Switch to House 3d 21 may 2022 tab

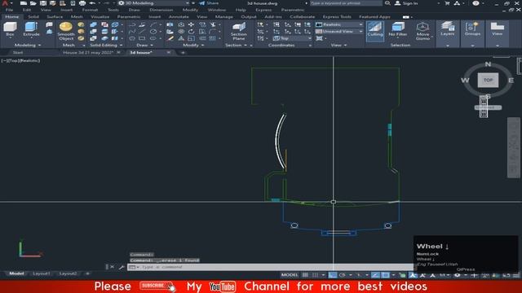[x=88, y=52]
